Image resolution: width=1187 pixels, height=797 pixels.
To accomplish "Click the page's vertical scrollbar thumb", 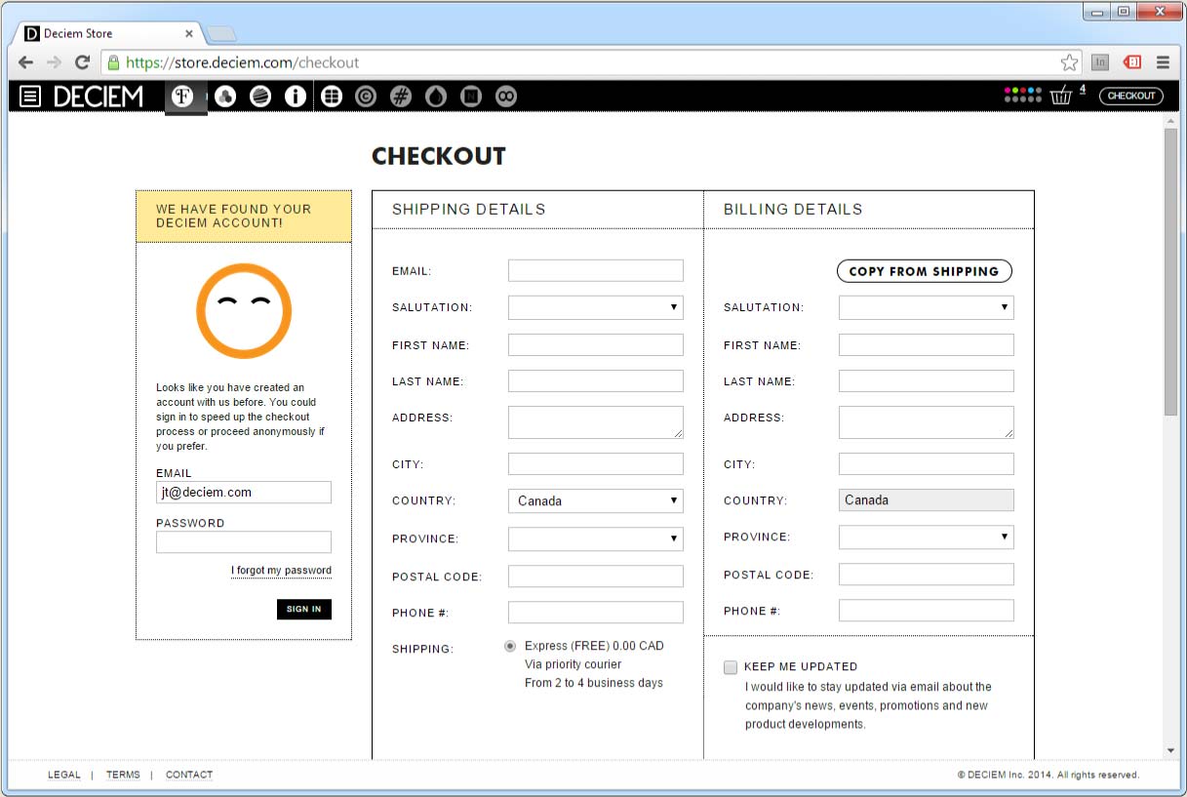I will (x=1171, y=273).
